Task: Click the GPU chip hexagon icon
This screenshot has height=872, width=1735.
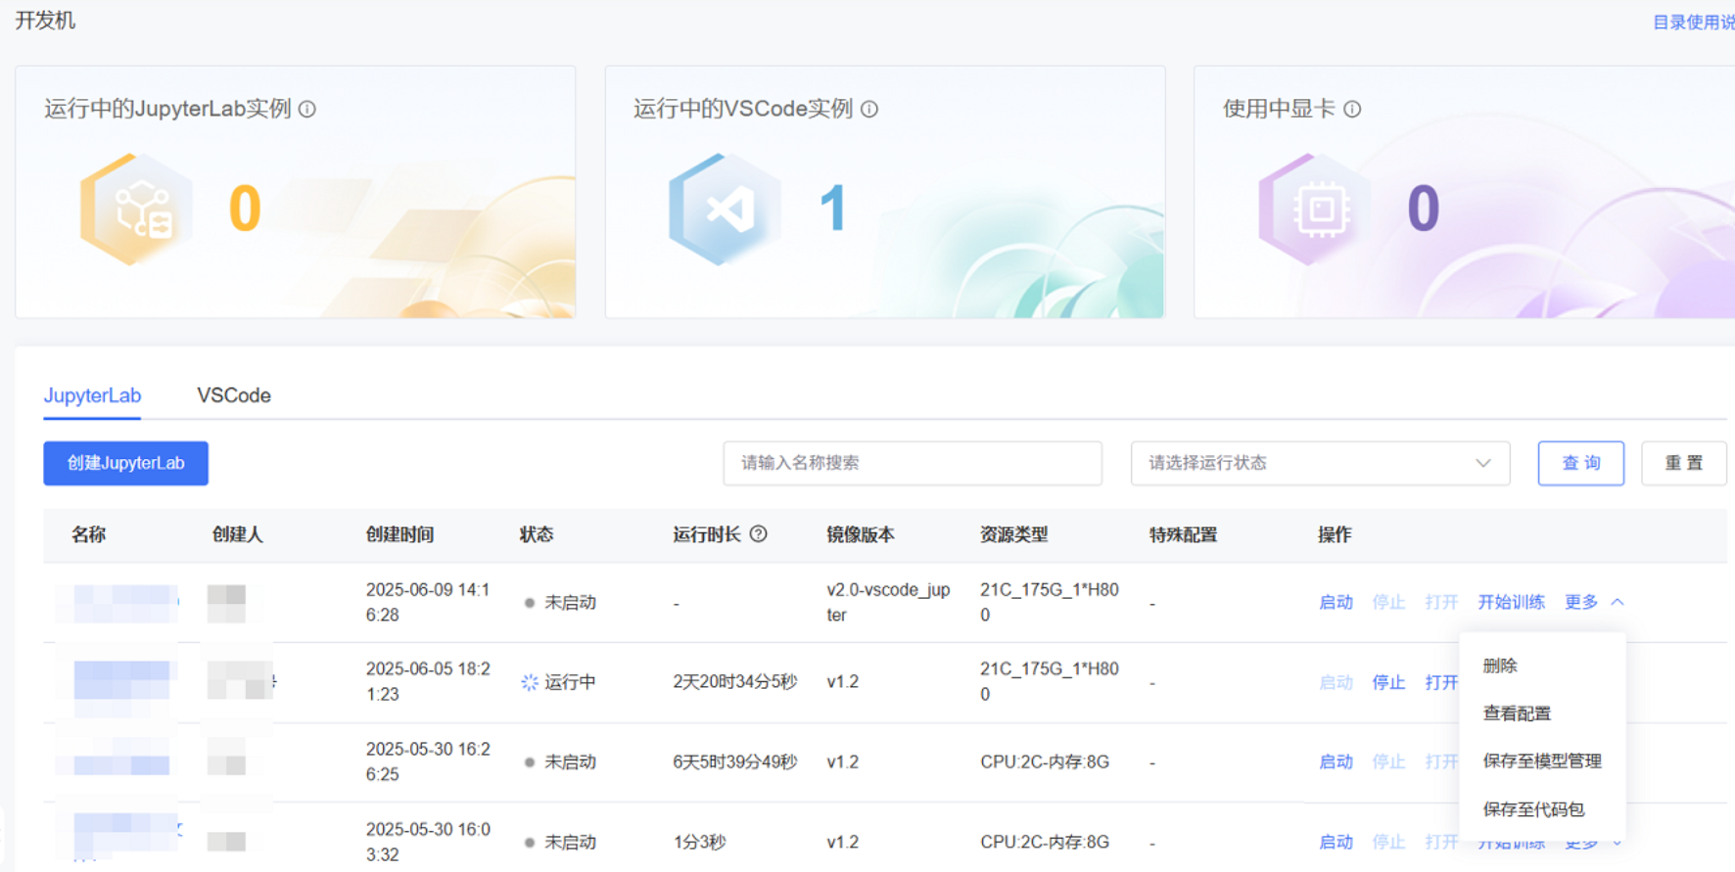Action: point(1315,208)
